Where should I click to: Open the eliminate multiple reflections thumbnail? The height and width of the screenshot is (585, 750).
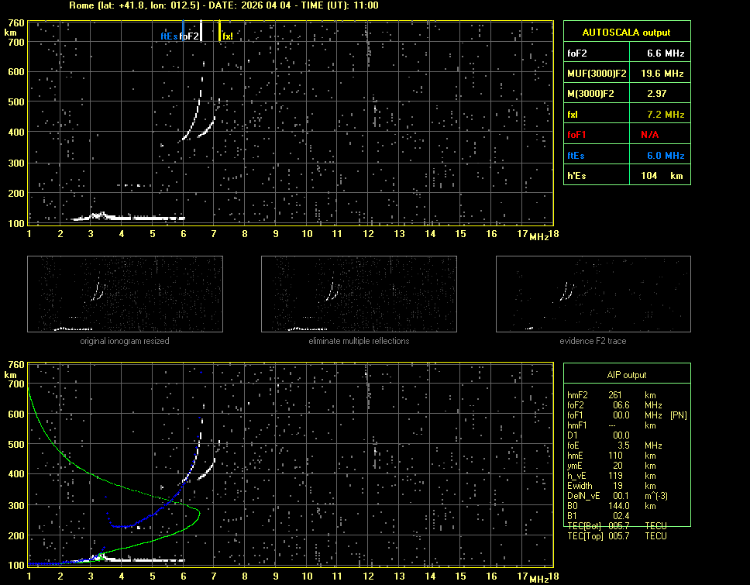tap(359, 294)
